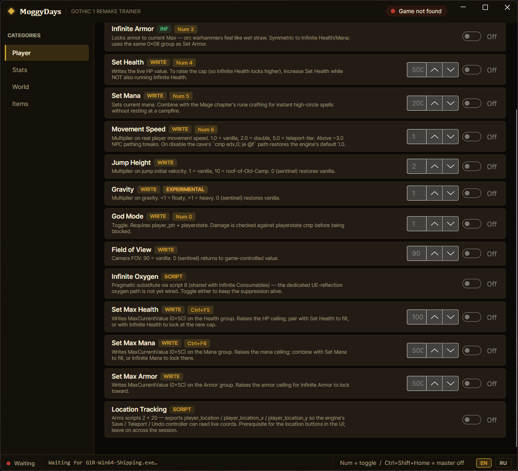Image resolution: width=518 pixels, height=471 pixels.
Task: Enable Infinite Oxygen toggle
Action: pos(471,284)
